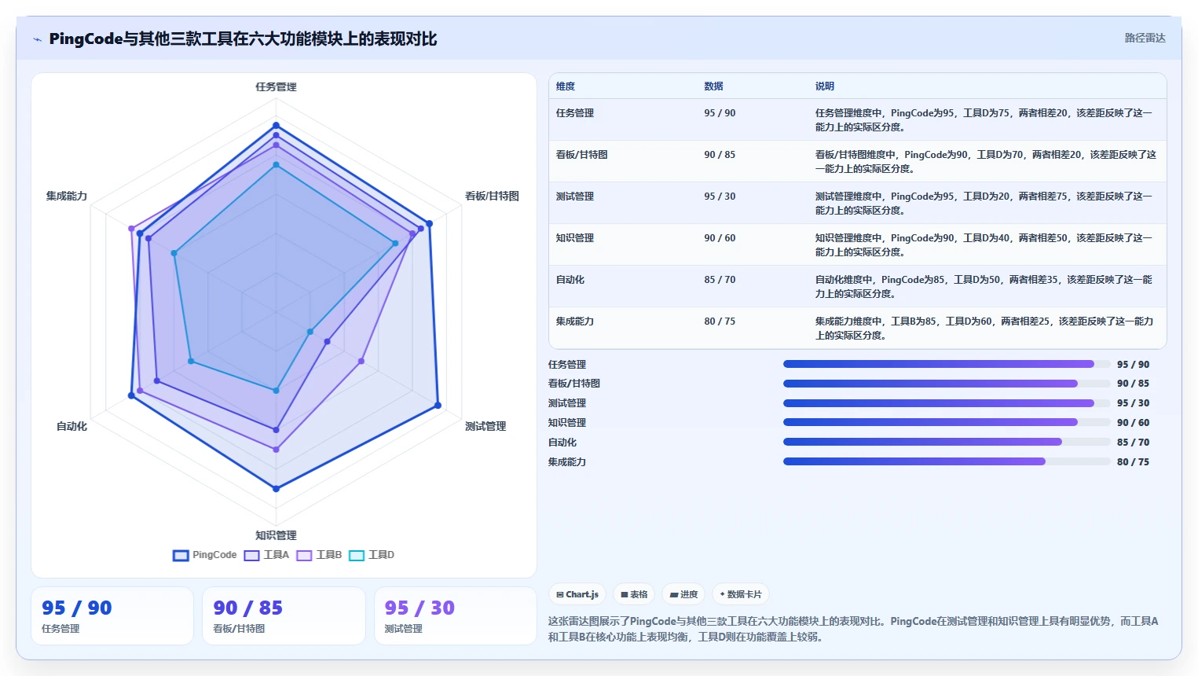Image resolution: width=1198 pixels, height=676 pixels.
Task: Select the Chart.js chip
Action: (x=577, y=594)
